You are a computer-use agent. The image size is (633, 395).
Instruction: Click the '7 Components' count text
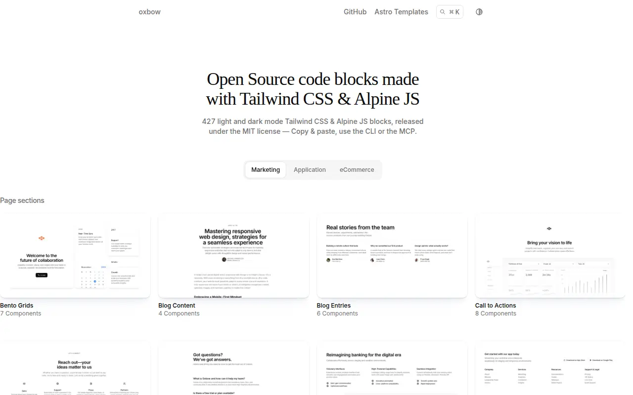[21, 314]
